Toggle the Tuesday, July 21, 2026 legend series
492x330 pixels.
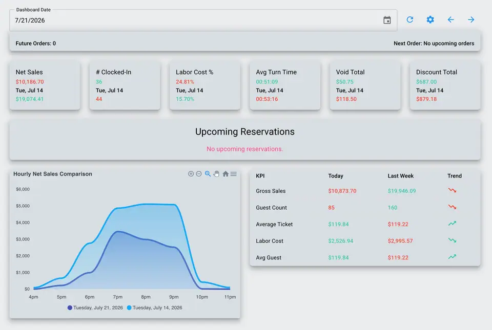(x=95, y=308)
